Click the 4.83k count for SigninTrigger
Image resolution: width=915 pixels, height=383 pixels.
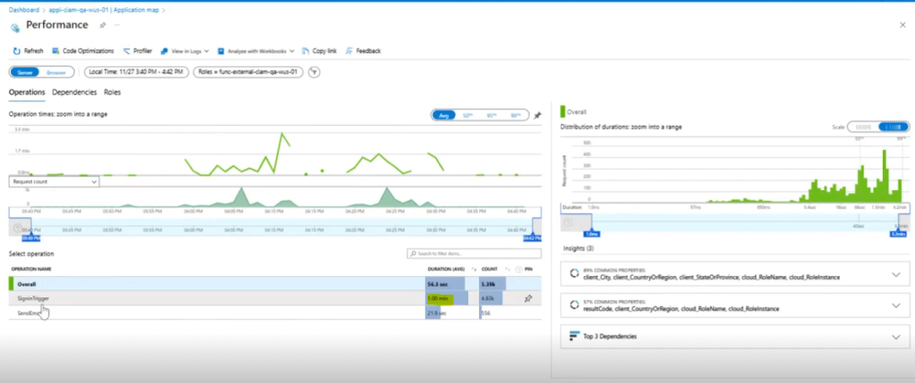tap(489, 298)
